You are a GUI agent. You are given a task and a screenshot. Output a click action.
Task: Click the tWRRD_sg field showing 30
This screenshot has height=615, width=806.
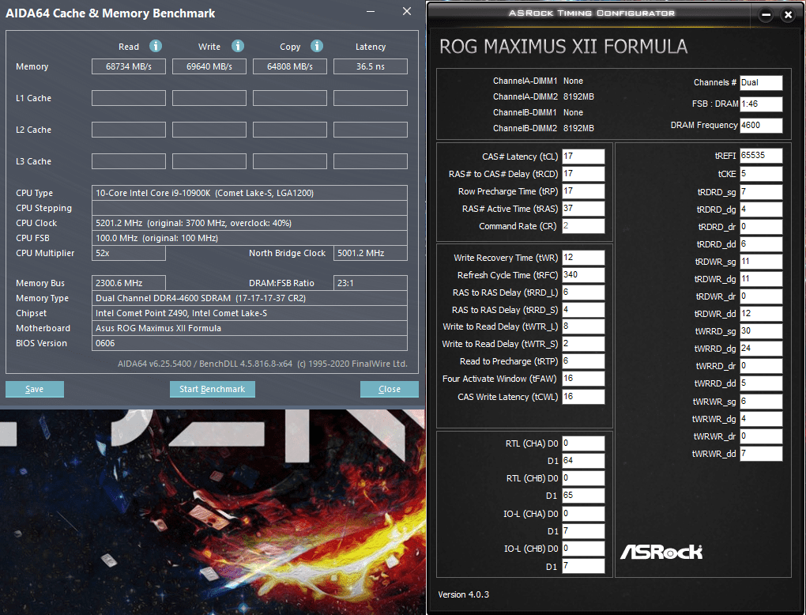[x=761, y=331]
